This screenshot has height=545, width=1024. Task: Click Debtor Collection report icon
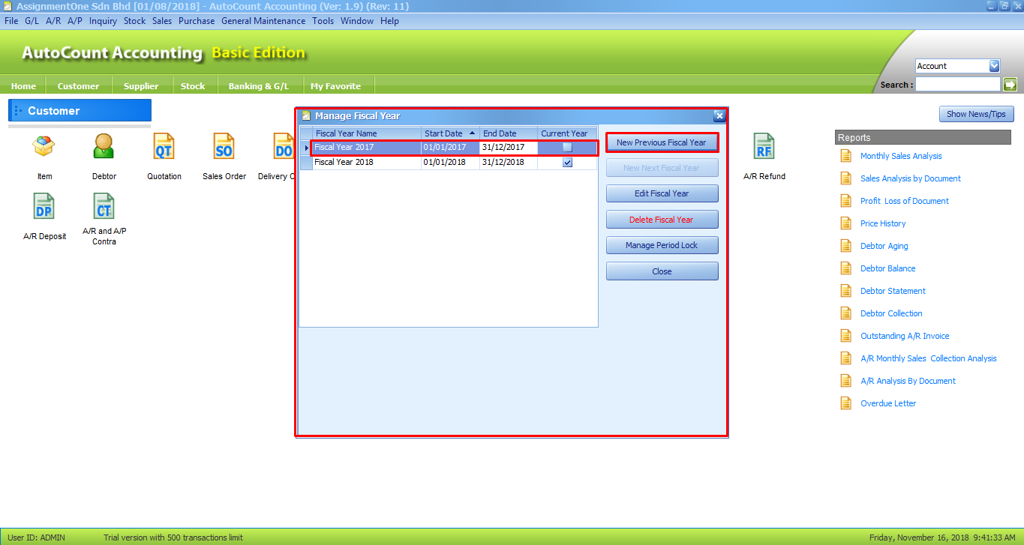click(x=846, y=313)
